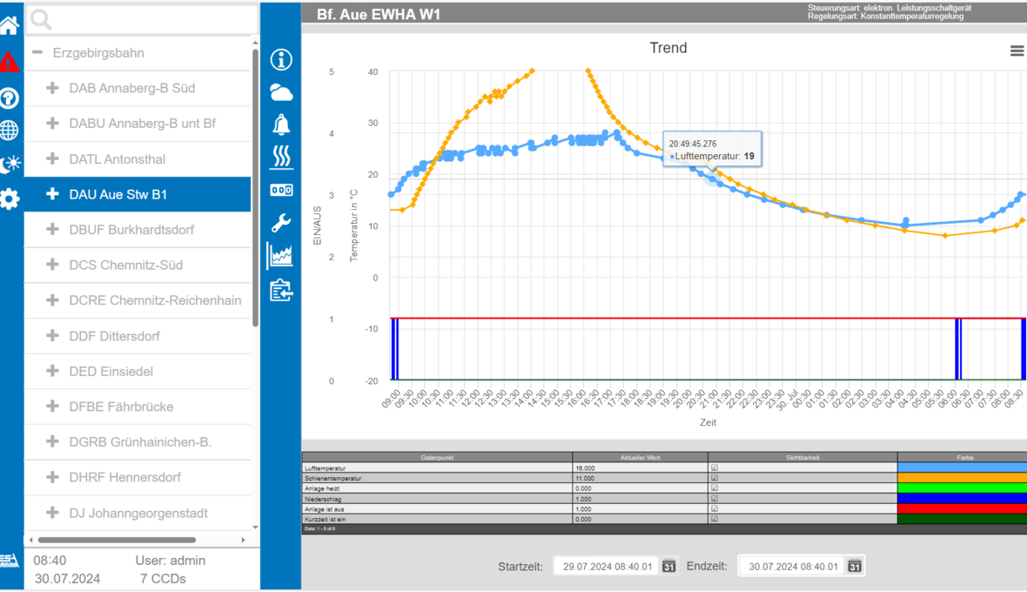The image size is (1027, 592).
Task: Expand the DAB Annaberg-B Süd node
Action: [52, 88]
